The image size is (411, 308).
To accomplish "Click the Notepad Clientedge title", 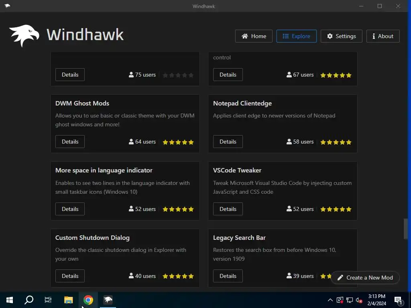I will click(242, 103).
